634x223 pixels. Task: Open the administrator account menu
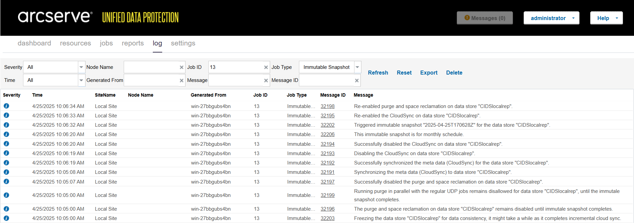551,18
